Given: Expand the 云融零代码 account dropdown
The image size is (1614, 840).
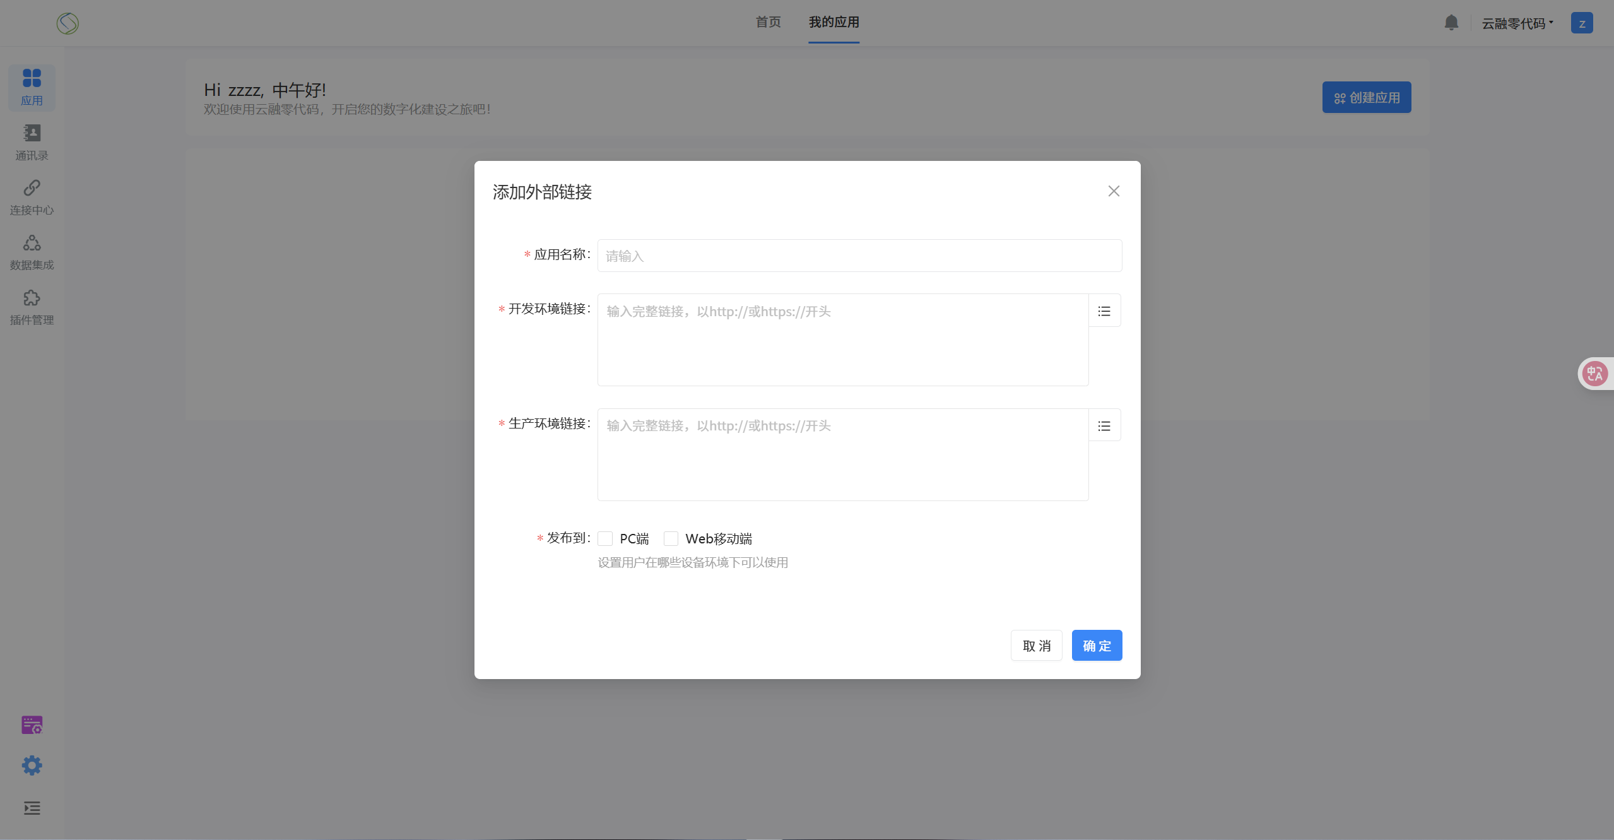Looking at the screenshot, I should pos(1517,23).
